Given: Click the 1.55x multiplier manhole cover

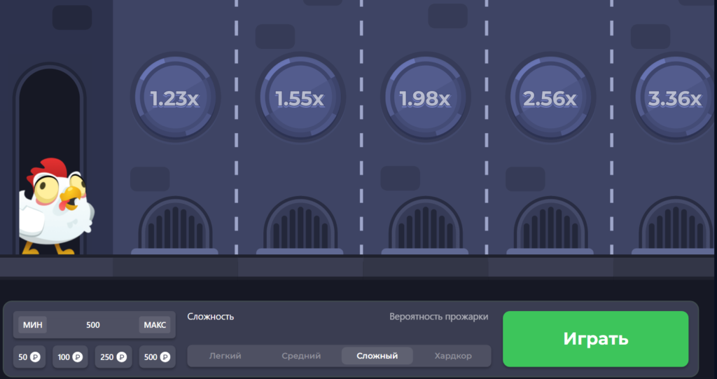Looking at the screenshot, I should [300, 98].
